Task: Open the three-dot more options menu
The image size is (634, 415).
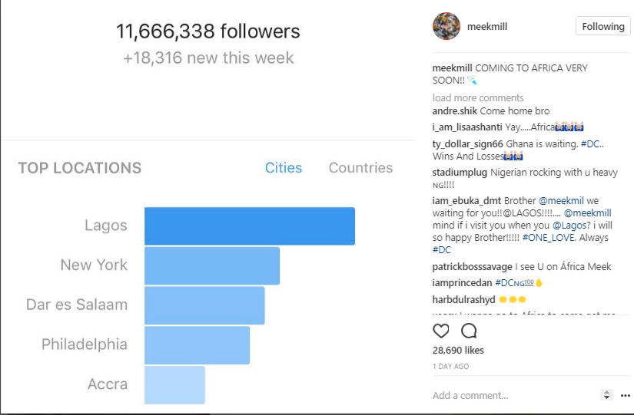Action: click(x=625, y=395)
